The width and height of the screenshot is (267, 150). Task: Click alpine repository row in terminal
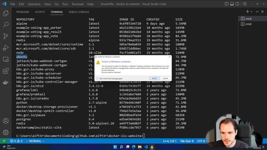(x=101, y=24)
